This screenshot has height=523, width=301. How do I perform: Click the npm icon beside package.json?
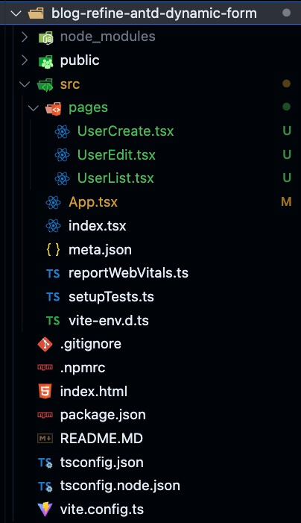(45, 415)
